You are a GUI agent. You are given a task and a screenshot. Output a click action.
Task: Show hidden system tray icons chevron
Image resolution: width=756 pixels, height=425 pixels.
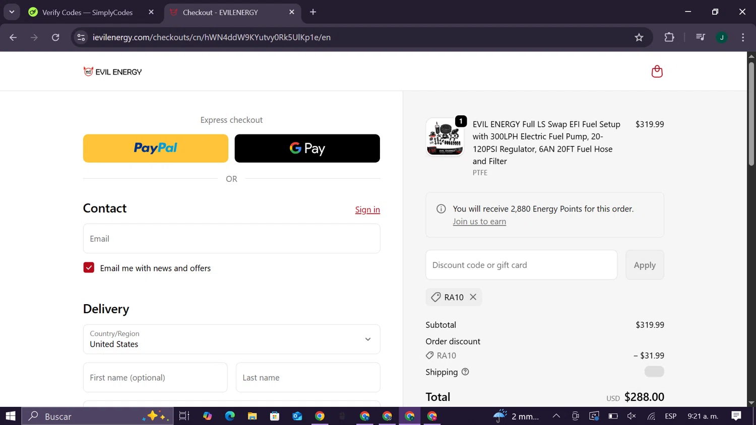coord(556,416)
